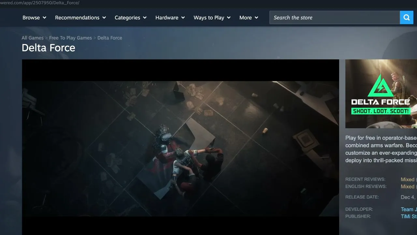Open the Recommendations menu
Screen dimensions: 417x235
(x=80, y=18)
